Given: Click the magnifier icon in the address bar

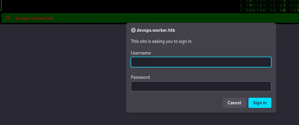Looking at the screenshot, I should point(8,18).
